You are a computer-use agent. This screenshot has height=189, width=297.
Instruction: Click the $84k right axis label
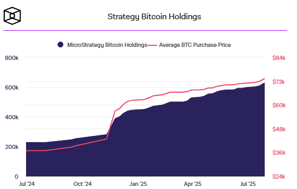[x=279, y=58]
